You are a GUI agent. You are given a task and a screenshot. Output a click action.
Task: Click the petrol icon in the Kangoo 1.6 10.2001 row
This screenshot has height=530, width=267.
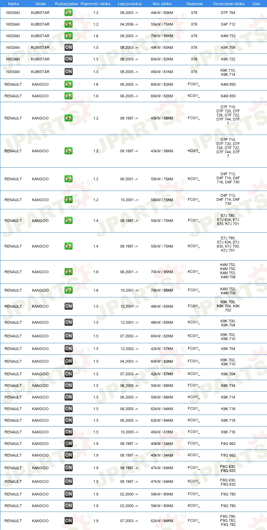coord(69,290)
